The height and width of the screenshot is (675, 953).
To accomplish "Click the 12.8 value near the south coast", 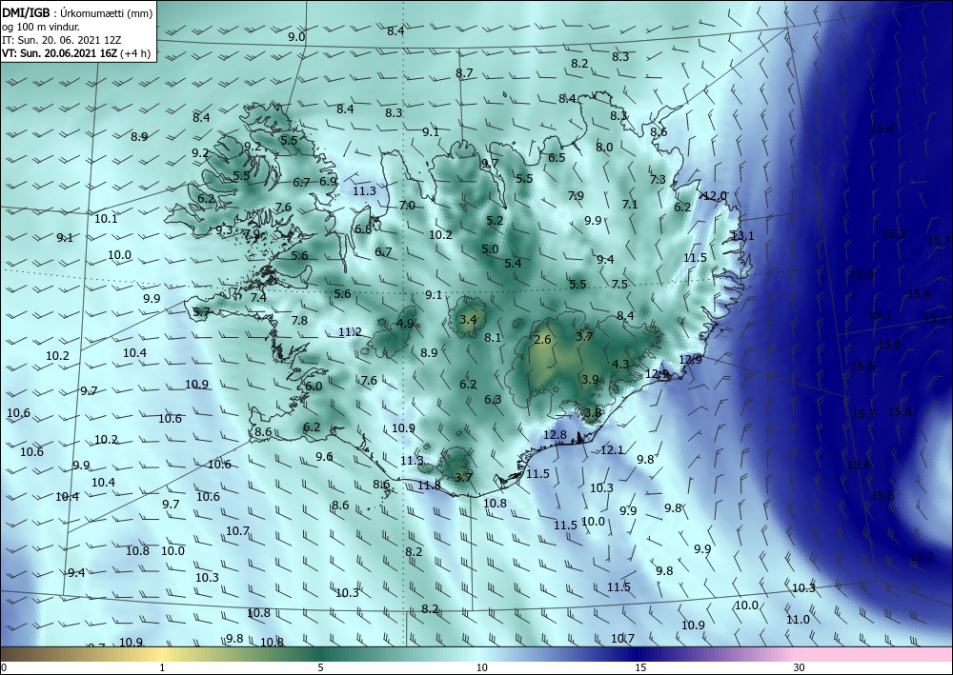I will (555, 435).
